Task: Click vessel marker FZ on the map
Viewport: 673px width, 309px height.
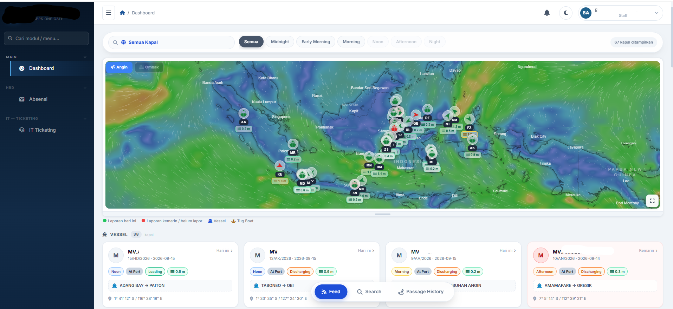Action: 469,119
